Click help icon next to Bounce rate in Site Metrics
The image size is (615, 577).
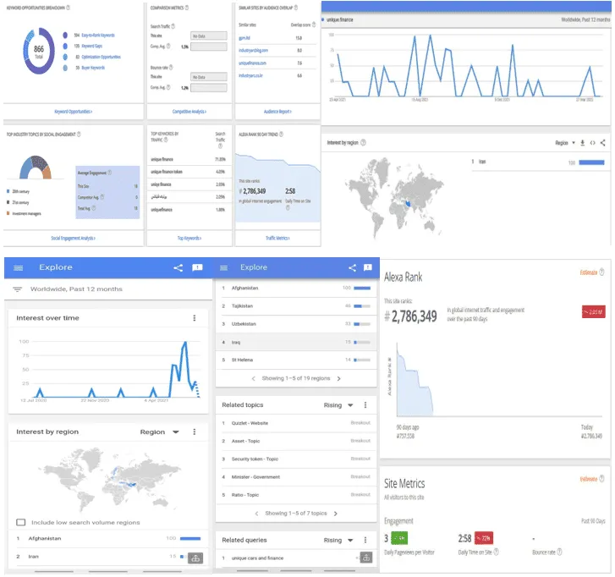pyautogui.click(x=559, y=552)
